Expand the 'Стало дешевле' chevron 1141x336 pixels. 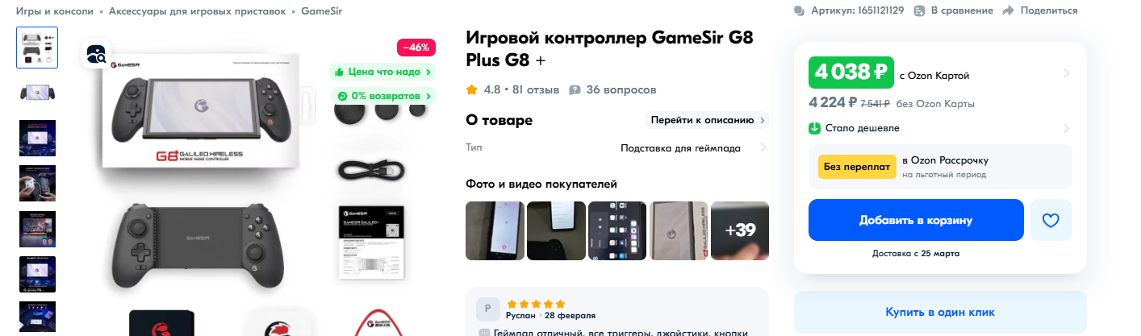point(1066,128)
